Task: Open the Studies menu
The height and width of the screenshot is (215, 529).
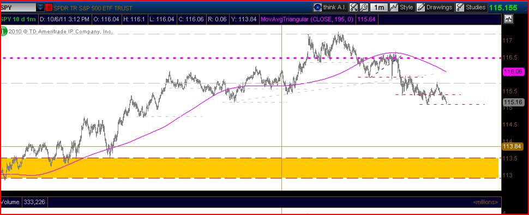Action: point(471,7)
